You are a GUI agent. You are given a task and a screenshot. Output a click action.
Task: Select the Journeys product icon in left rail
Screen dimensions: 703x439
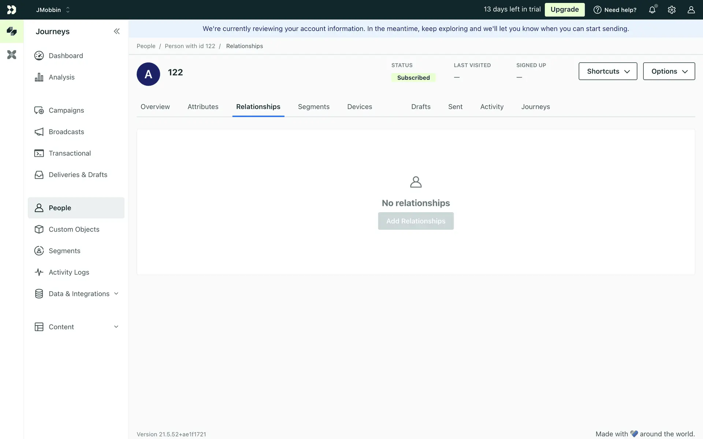[12, 31]
